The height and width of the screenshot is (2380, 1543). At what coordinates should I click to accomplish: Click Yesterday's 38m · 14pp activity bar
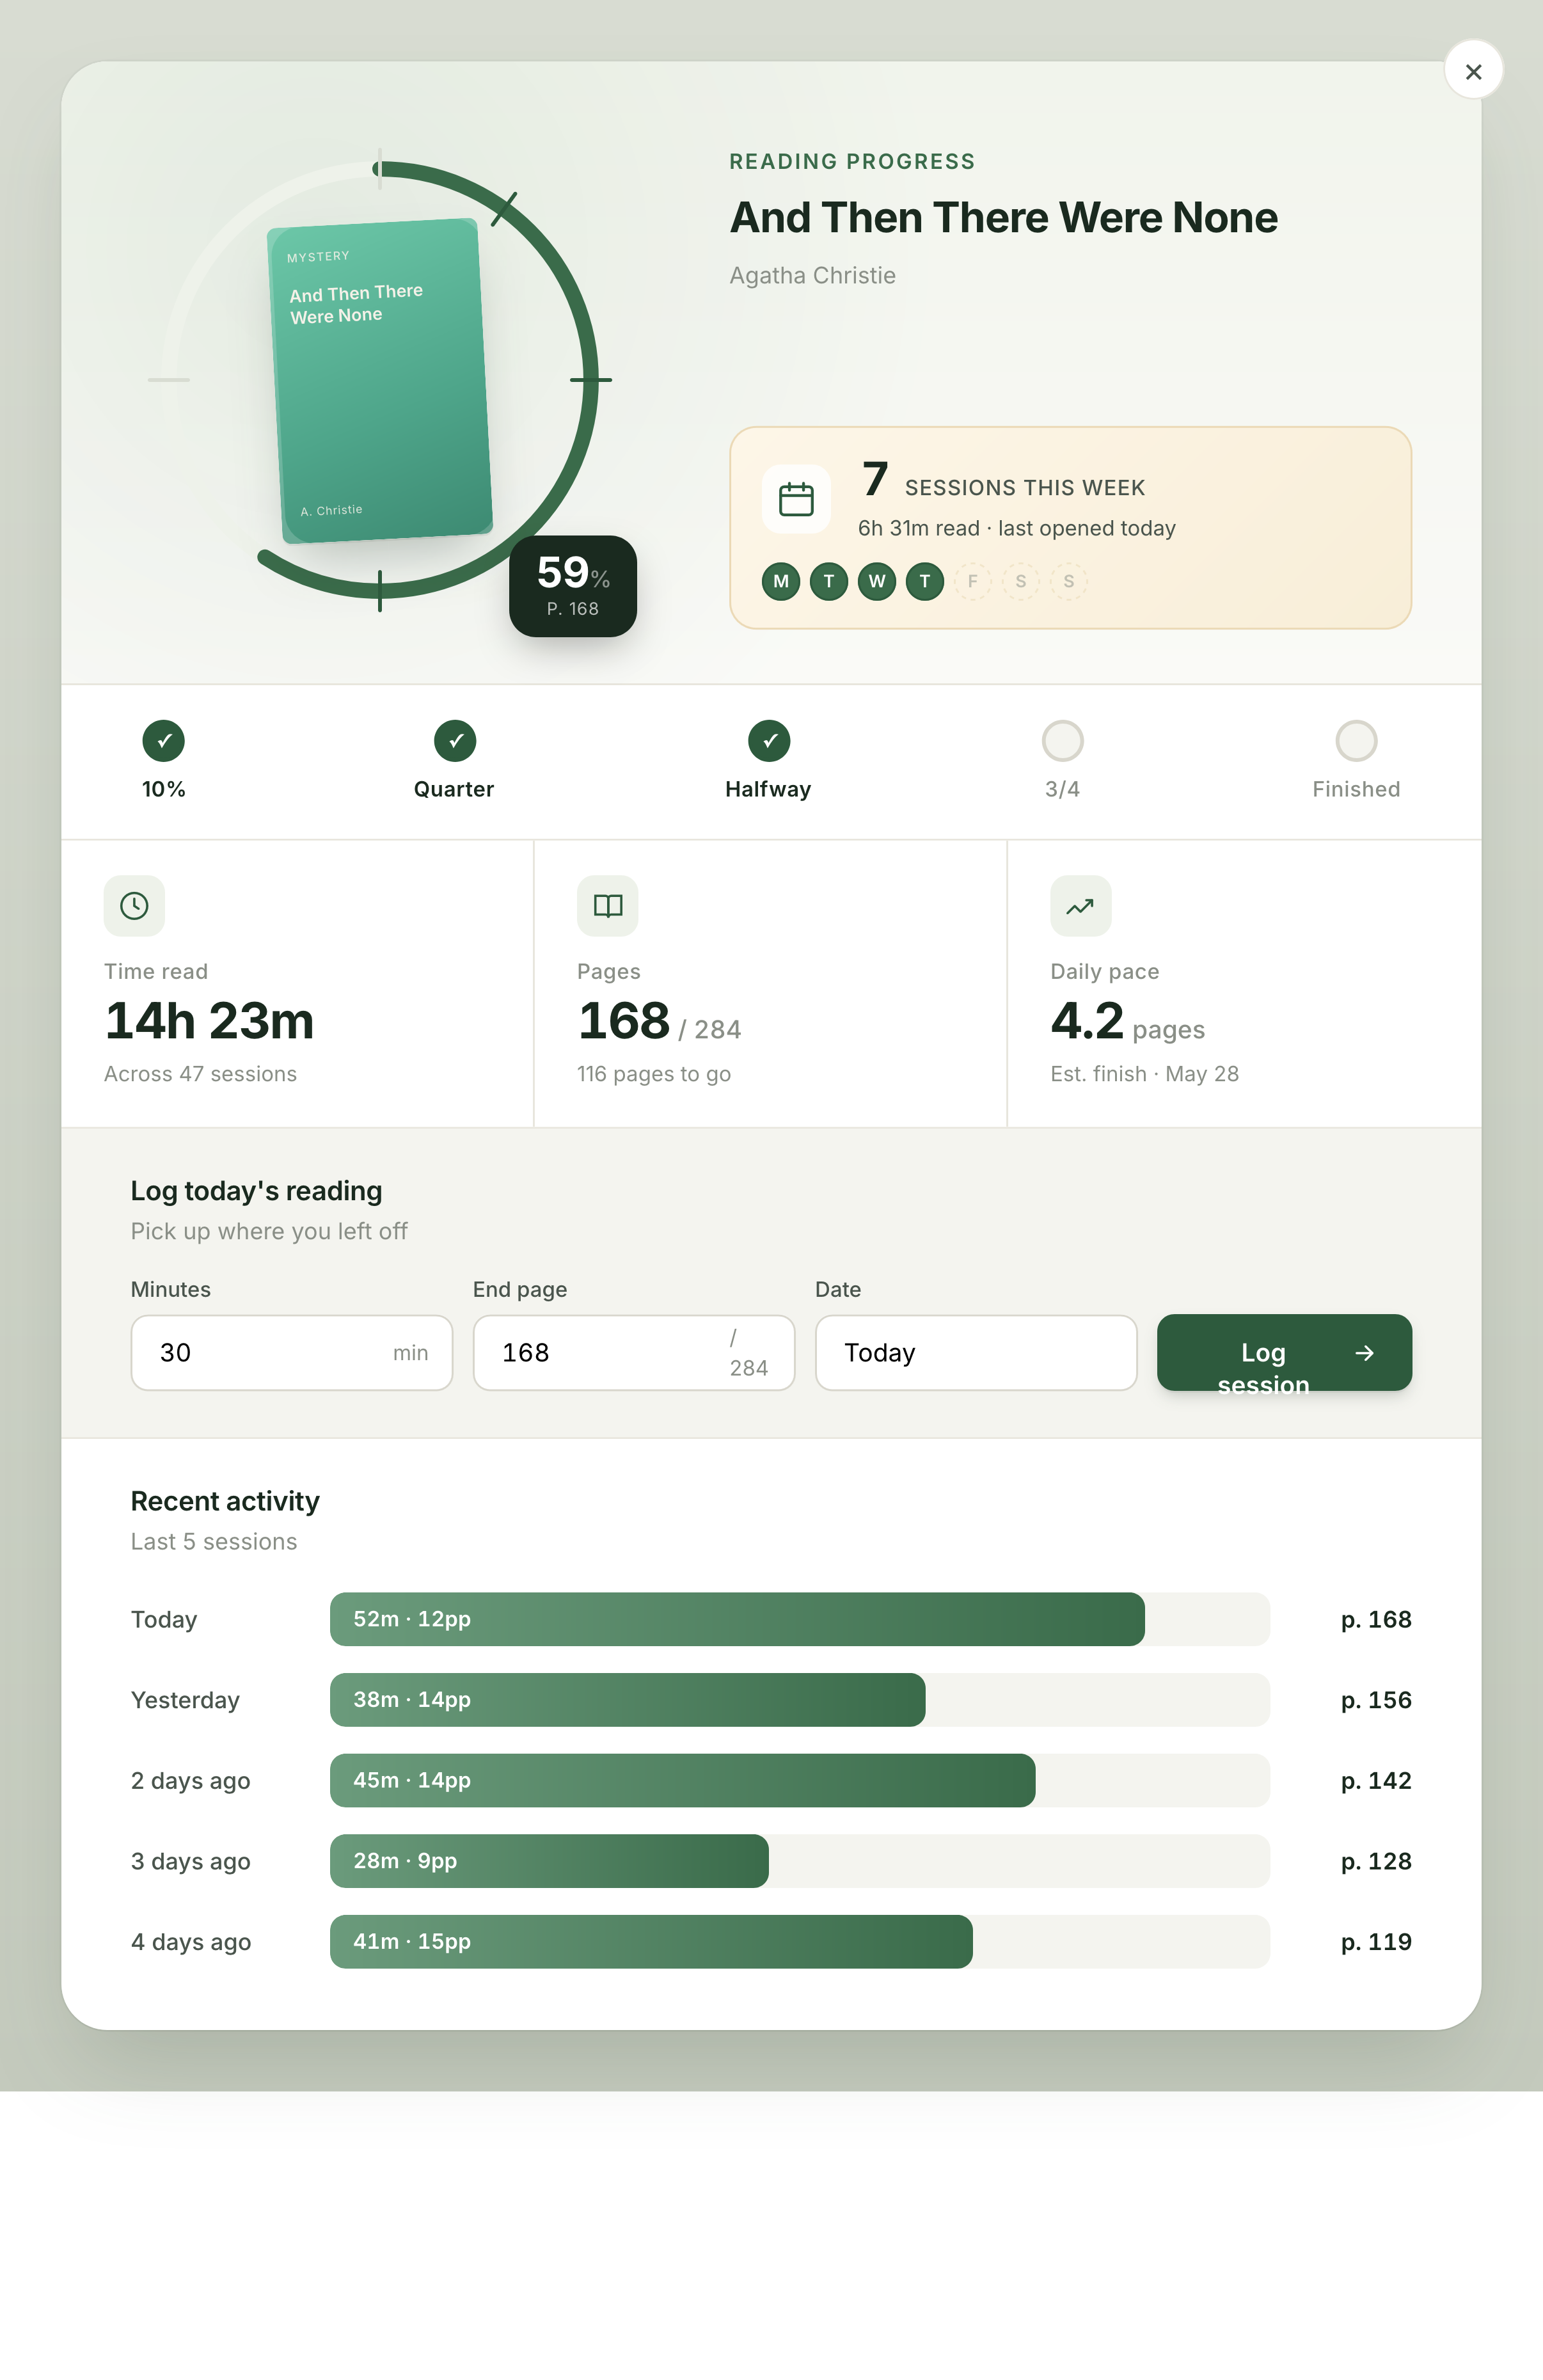[627, 1700]
